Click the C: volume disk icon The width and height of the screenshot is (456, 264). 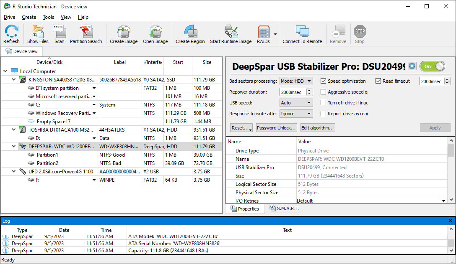coord(31,104)
